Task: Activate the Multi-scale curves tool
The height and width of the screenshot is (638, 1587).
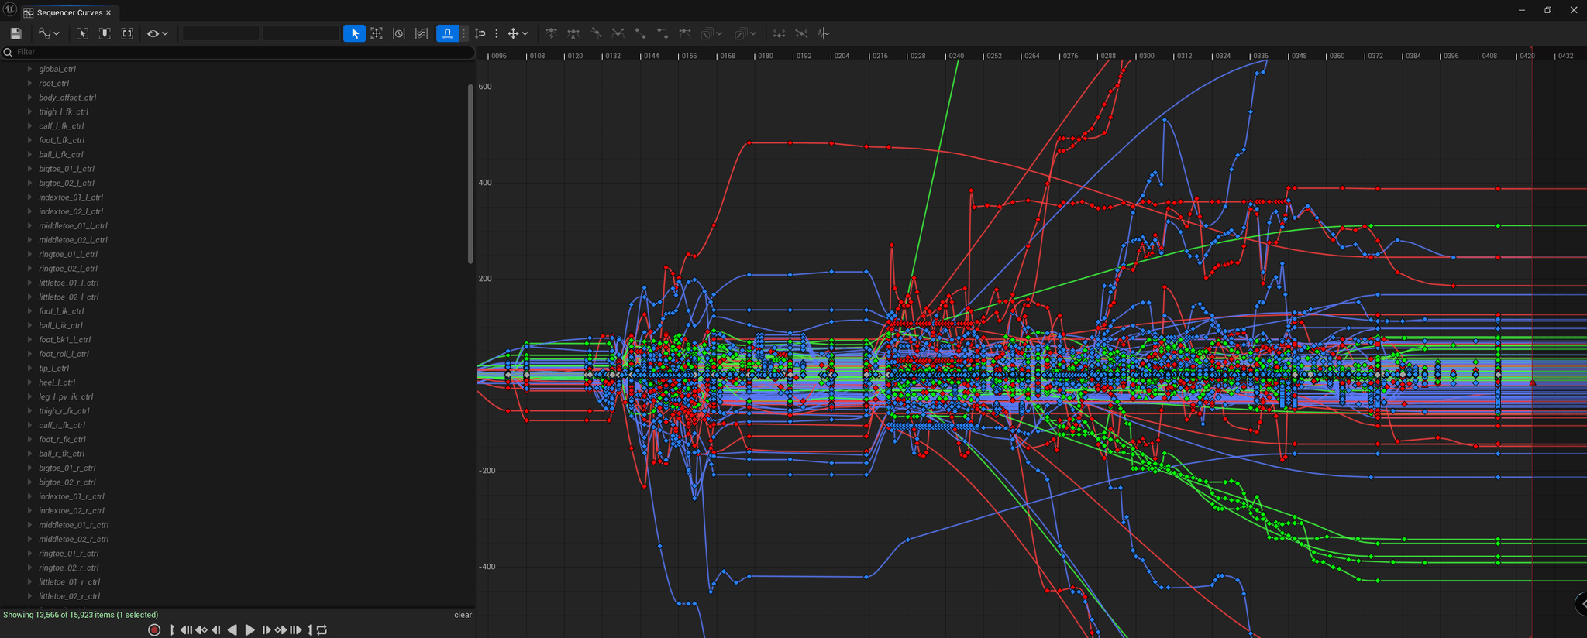Action: [422, 33]
